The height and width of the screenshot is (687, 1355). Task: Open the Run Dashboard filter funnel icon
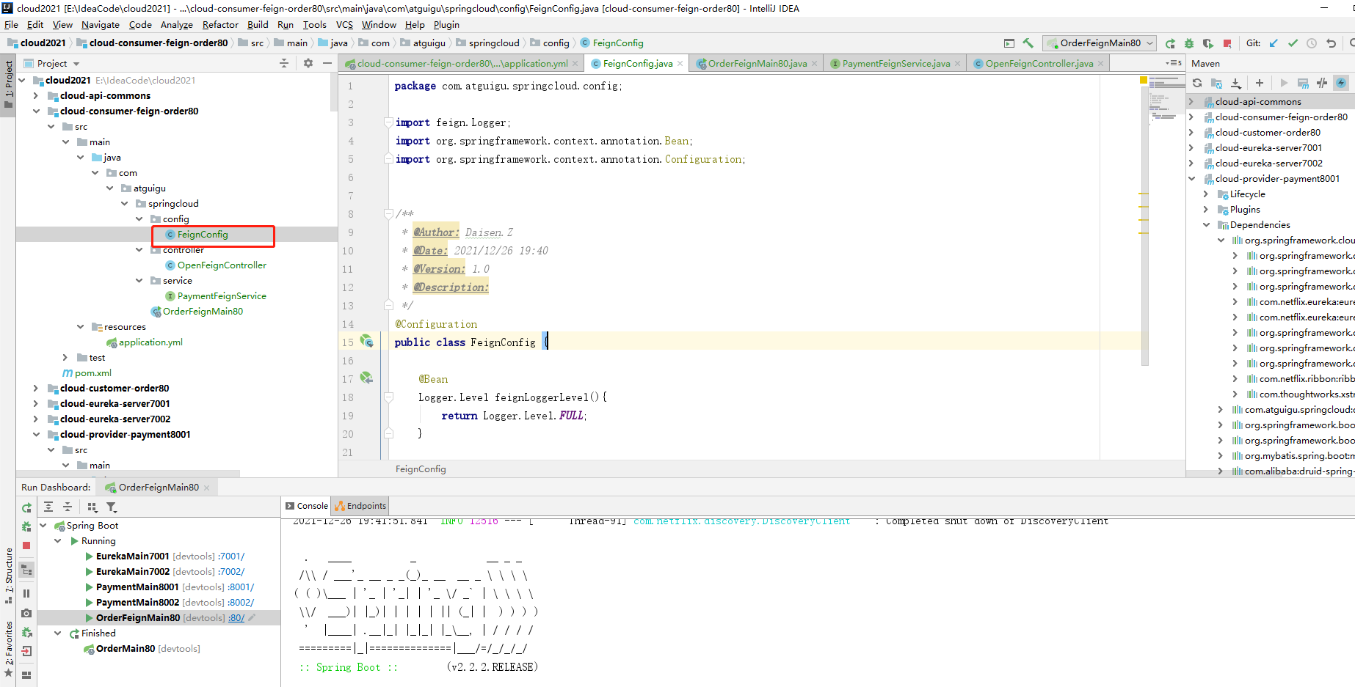click(x=112, y=507)
